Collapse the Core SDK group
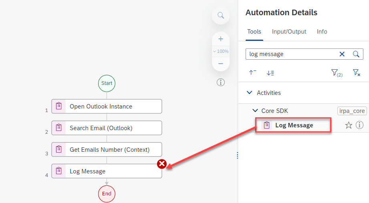 click(x=255, y=111)
